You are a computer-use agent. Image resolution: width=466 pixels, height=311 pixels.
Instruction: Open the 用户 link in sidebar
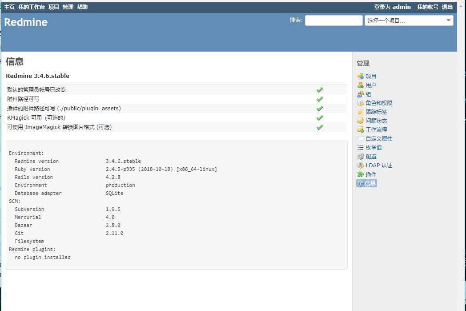pyautogui.click(x=371, y=85)
